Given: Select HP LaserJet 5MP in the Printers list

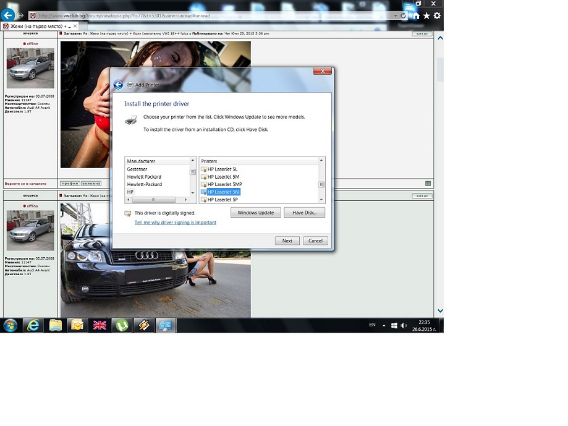Looking at the screenshot, I should [x=224, y=184].
